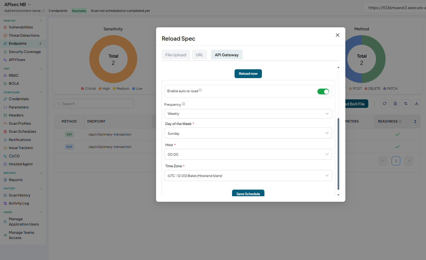Go to page 1 in pagination
Image resolution: width=426 pixels, height=260 pixels.
click(x=396, y=161)
